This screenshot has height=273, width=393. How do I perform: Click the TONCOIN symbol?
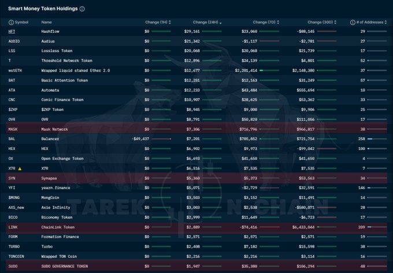16,256
